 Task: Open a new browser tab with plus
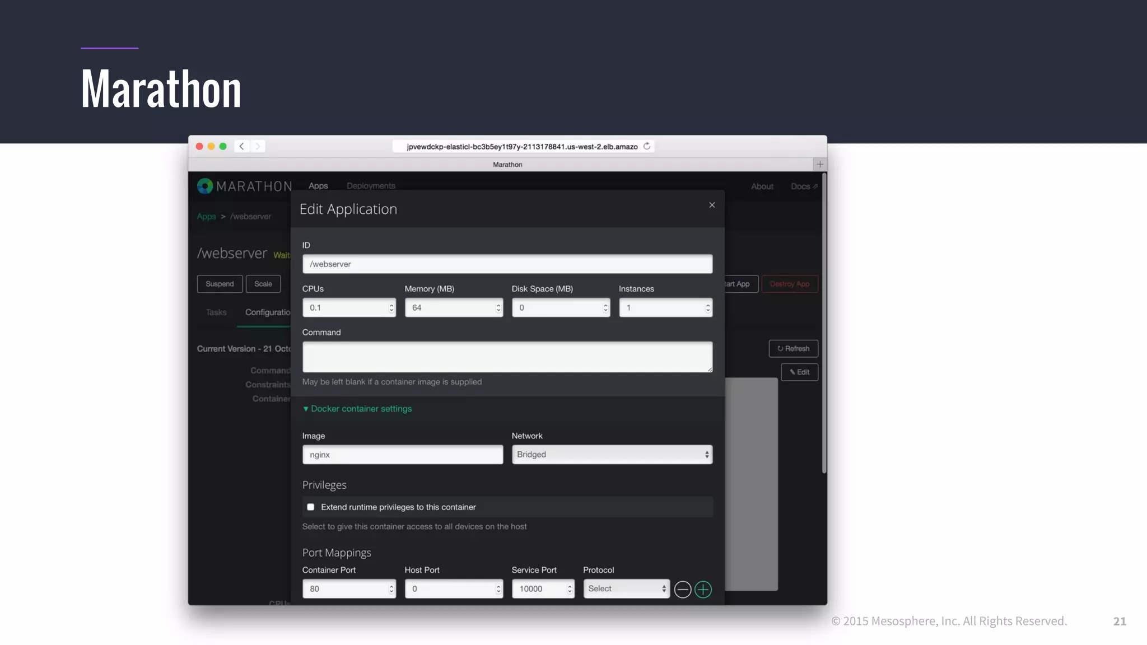820,164
